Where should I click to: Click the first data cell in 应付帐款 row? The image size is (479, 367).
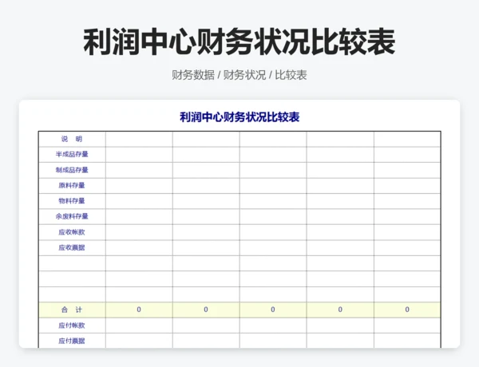[x=139, y=326]
